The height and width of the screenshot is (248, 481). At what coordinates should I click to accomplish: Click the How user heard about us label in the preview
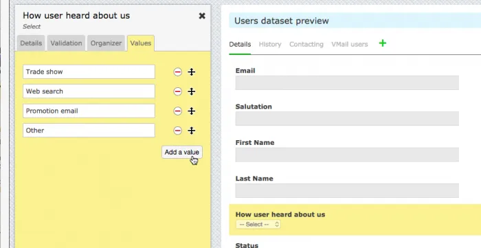coord(280,214)
